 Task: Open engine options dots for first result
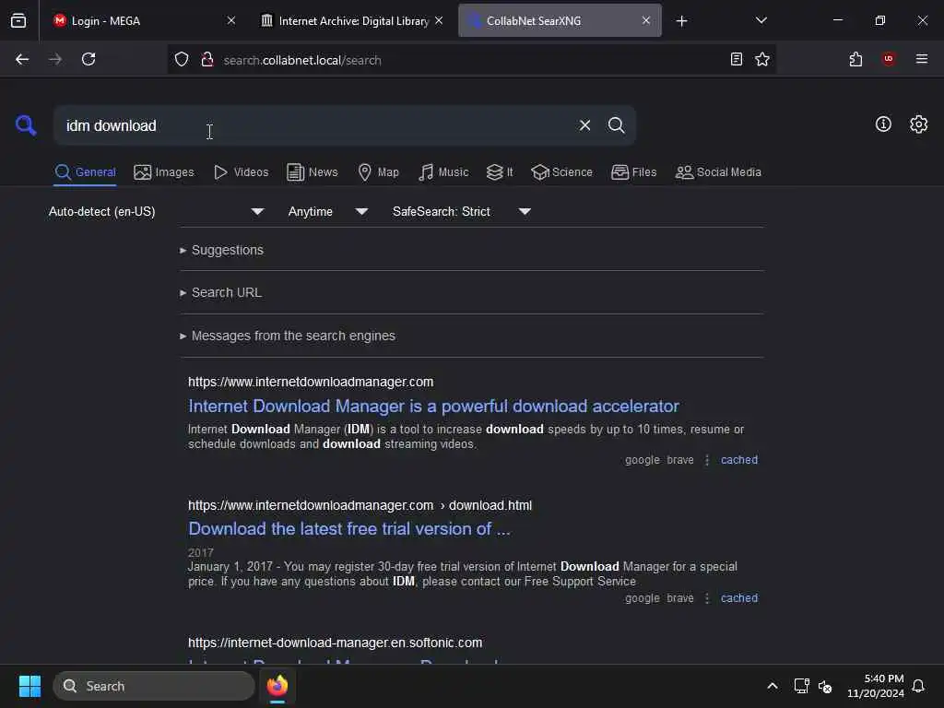(x=707, y=460)
